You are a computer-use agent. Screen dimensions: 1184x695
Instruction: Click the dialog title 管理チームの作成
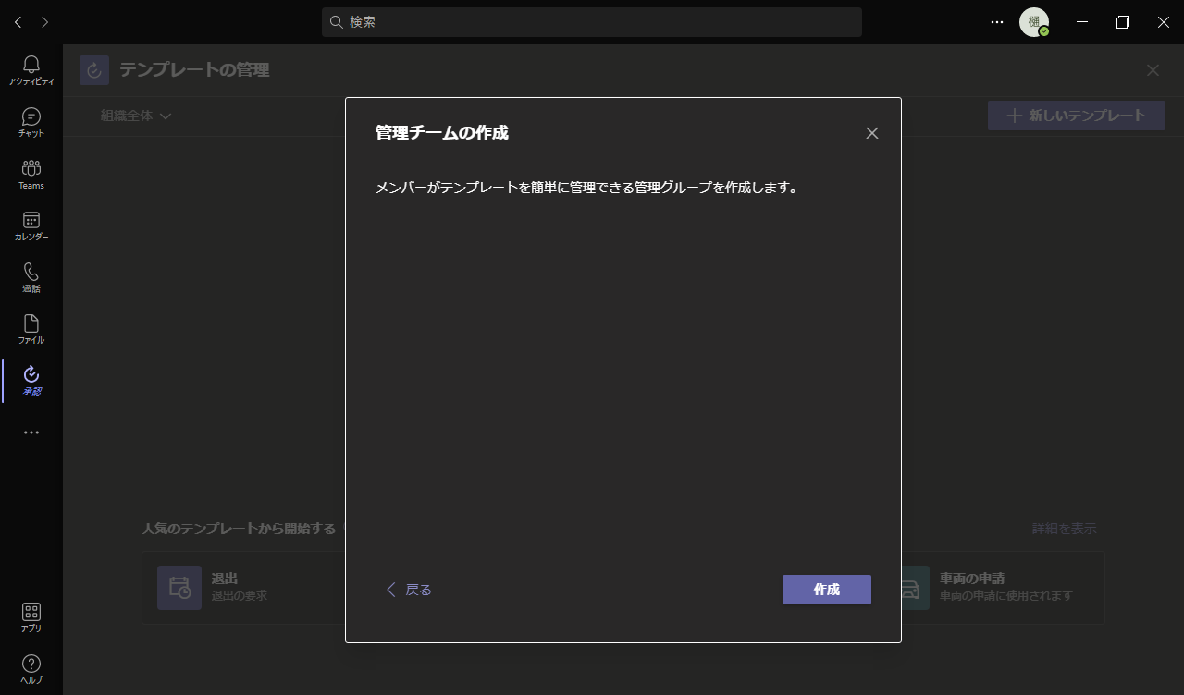point(442,132)
